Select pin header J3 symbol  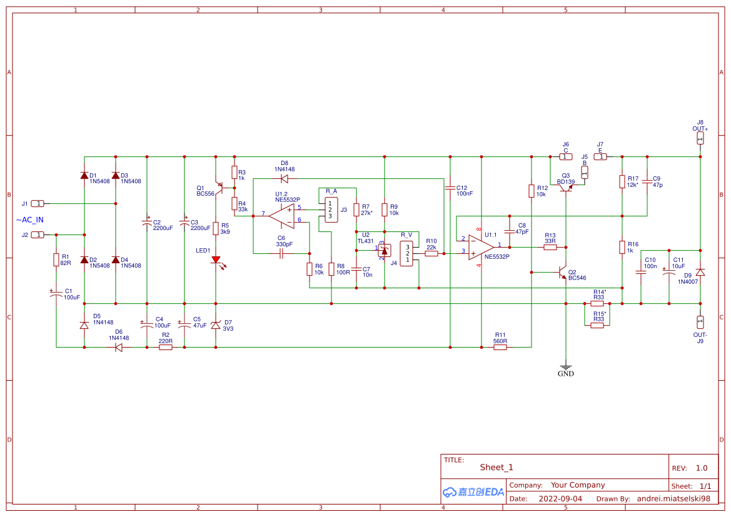330,208
